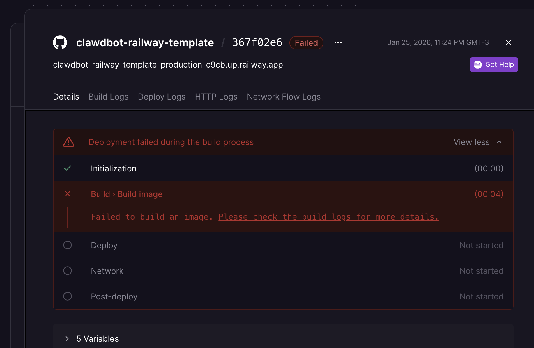
Task: Open the three-dots more options menu
Action: (x=338, y=43)
